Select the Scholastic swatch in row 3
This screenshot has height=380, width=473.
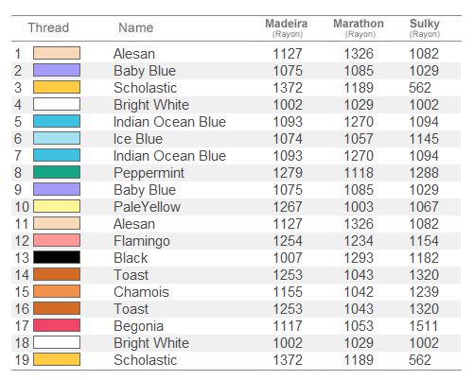pyautogui.click(x=57, y=87)
